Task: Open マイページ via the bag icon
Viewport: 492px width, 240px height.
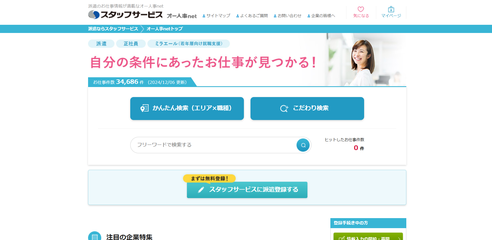Action: [x=391, y=9]
